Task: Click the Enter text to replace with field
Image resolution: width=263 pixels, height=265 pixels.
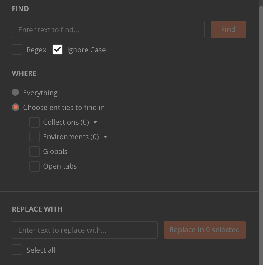Action: (x=84, y=230)
